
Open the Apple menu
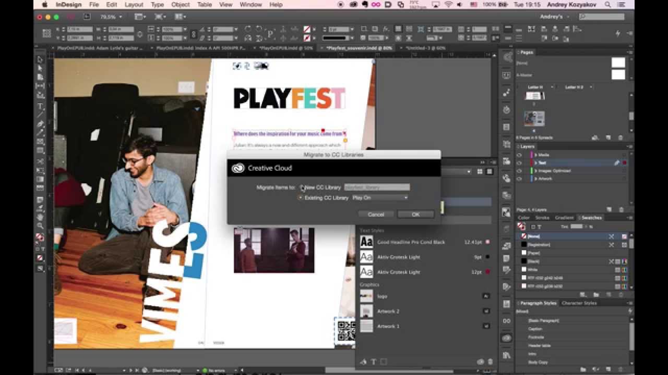coord(44,5)
